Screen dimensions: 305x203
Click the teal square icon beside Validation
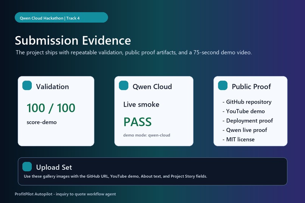click(x=27, y=85)
